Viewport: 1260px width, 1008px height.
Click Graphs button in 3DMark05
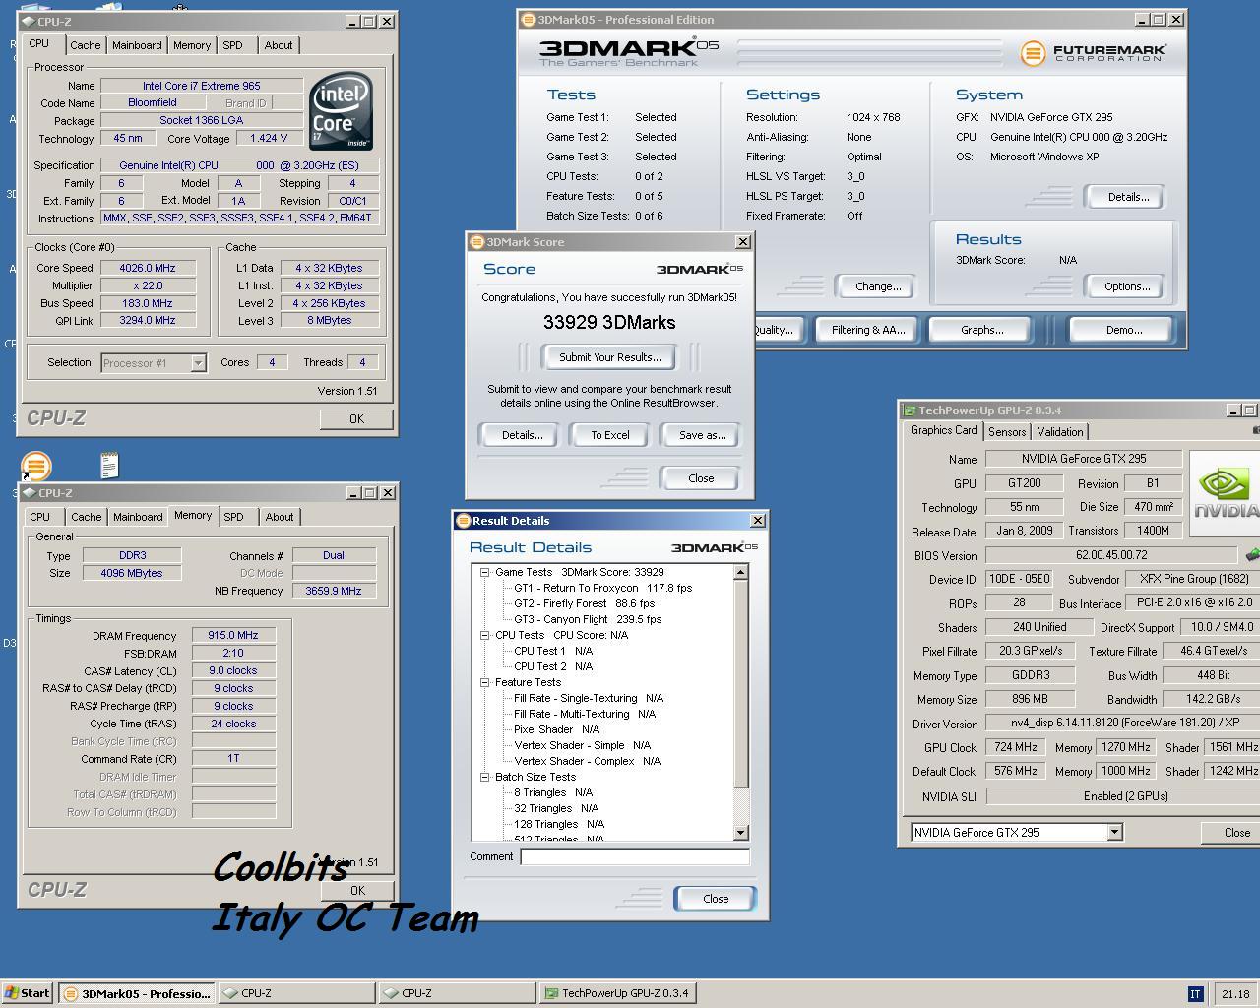(981, 330)
